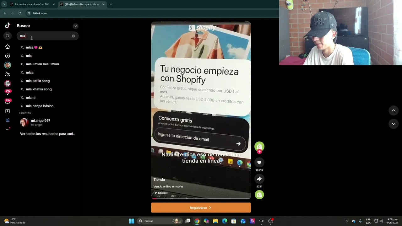Clear the search field with the x icon
Image resolution: width=402 pixels, height=226 pixels.
pos(73,36)
